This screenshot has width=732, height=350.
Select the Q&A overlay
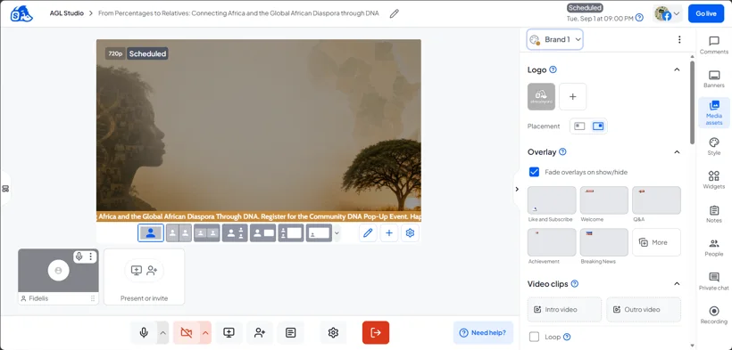tap(656, 200)
